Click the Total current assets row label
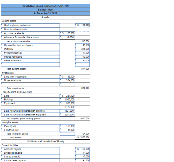174x162 pixels. [16, 69]
